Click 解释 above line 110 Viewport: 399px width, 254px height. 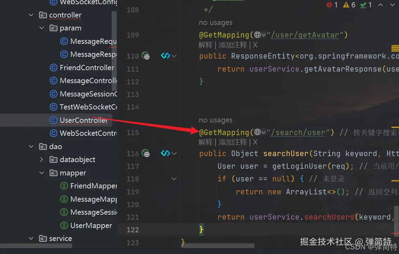click(205, 45)
